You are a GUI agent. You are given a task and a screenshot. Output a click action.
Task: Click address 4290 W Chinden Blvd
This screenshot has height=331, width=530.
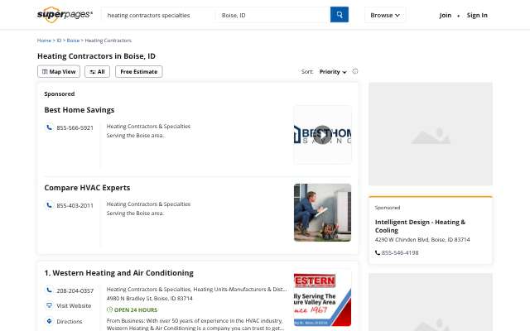click(x=422, y=239)
